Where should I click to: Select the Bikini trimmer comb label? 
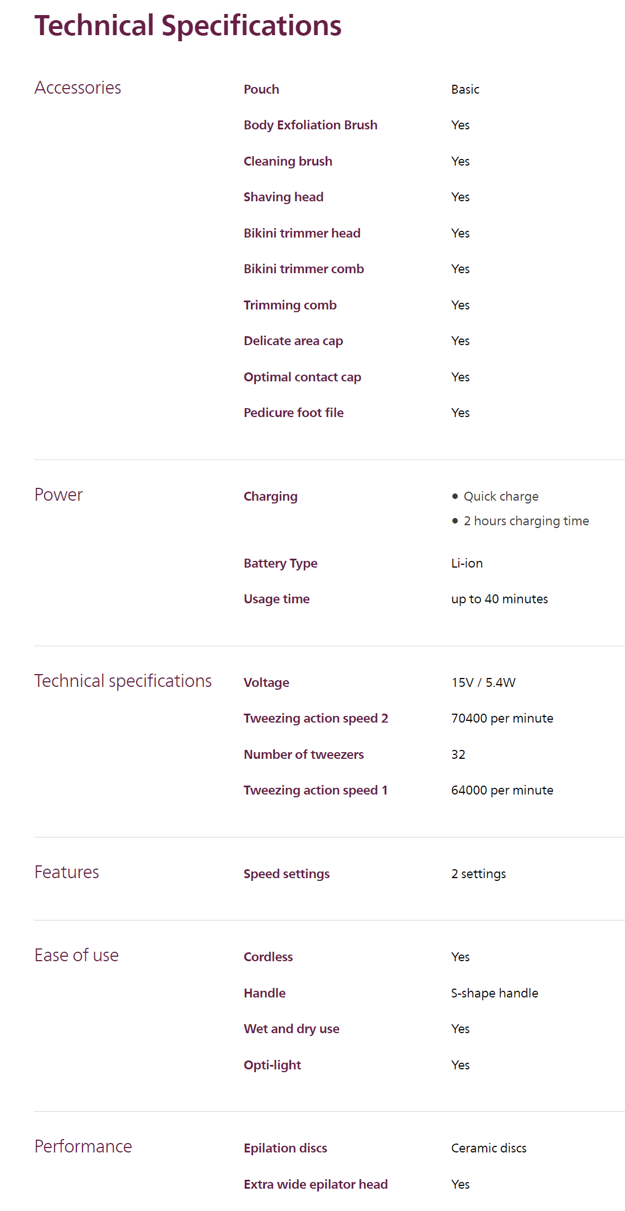(x=303, y=269)
